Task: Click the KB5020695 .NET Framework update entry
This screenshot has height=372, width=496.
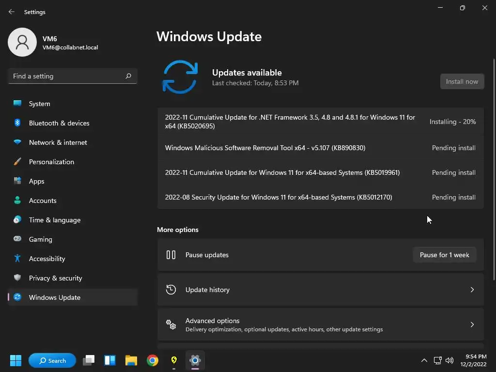Action: (321, 122)
